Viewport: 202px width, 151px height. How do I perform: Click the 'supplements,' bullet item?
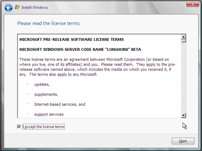point(46,94)
